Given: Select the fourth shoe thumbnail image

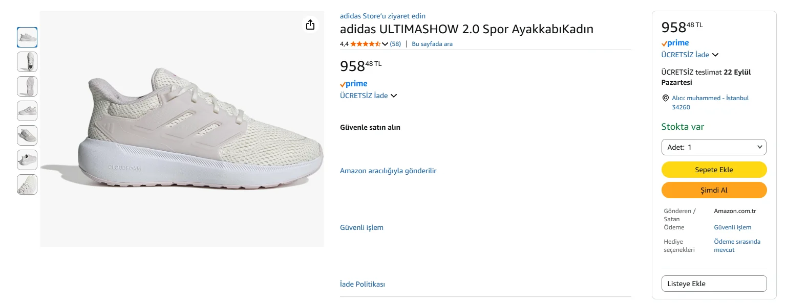Looking at the screenshot, I should [27, 111].
